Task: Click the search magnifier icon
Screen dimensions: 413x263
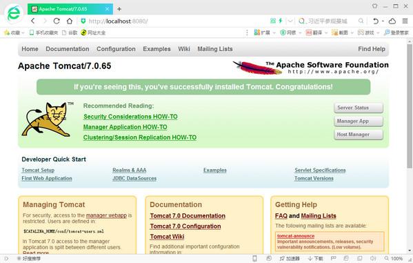Action: click(361, 21)
